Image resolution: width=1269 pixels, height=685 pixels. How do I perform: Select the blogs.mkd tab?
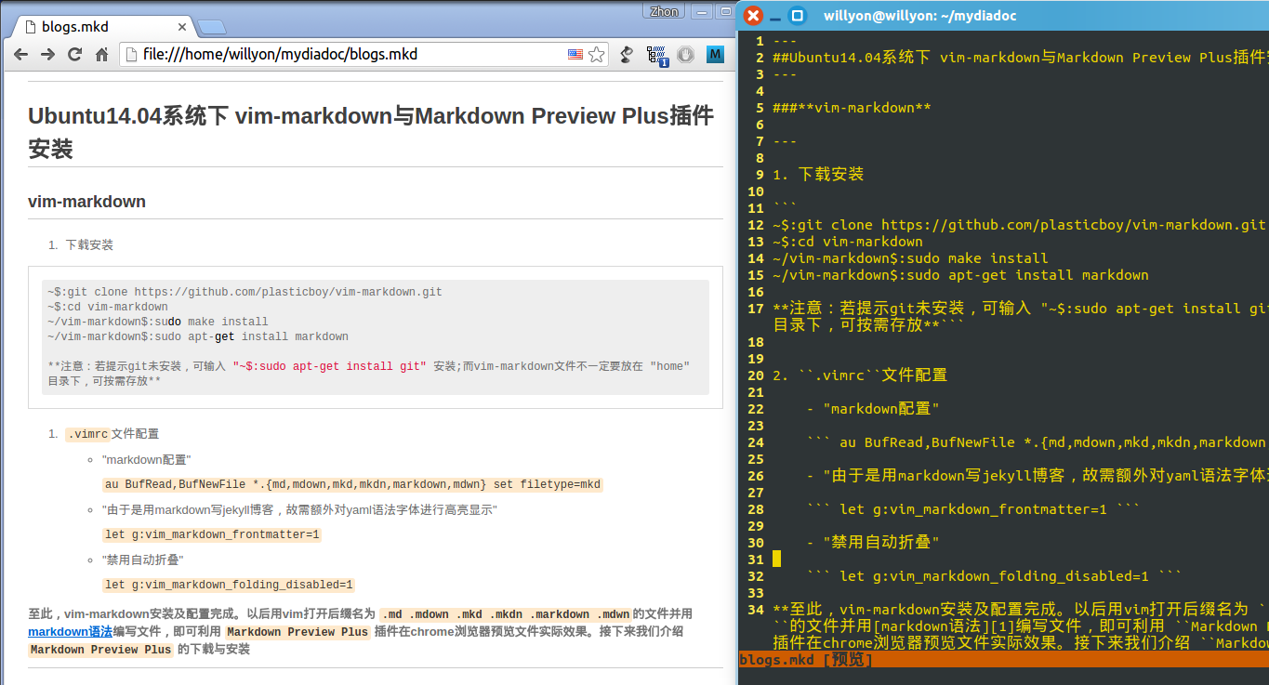click(100, 27)
